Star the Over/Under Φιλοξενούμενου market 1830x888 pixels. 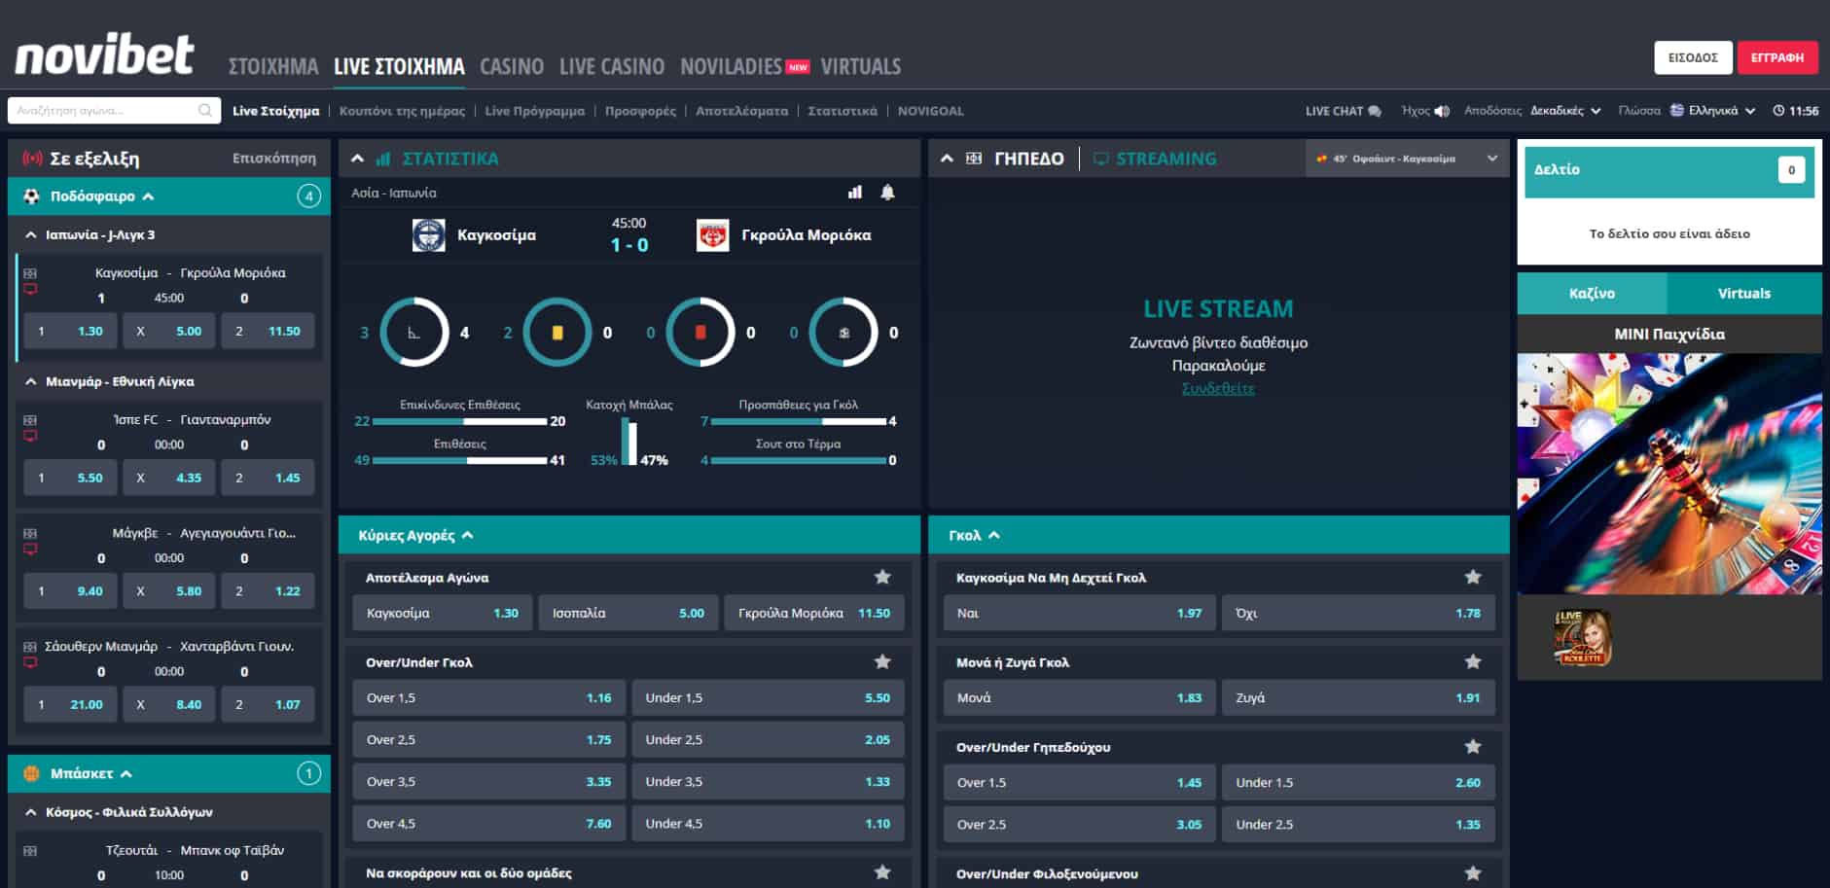coord(1473,872)
